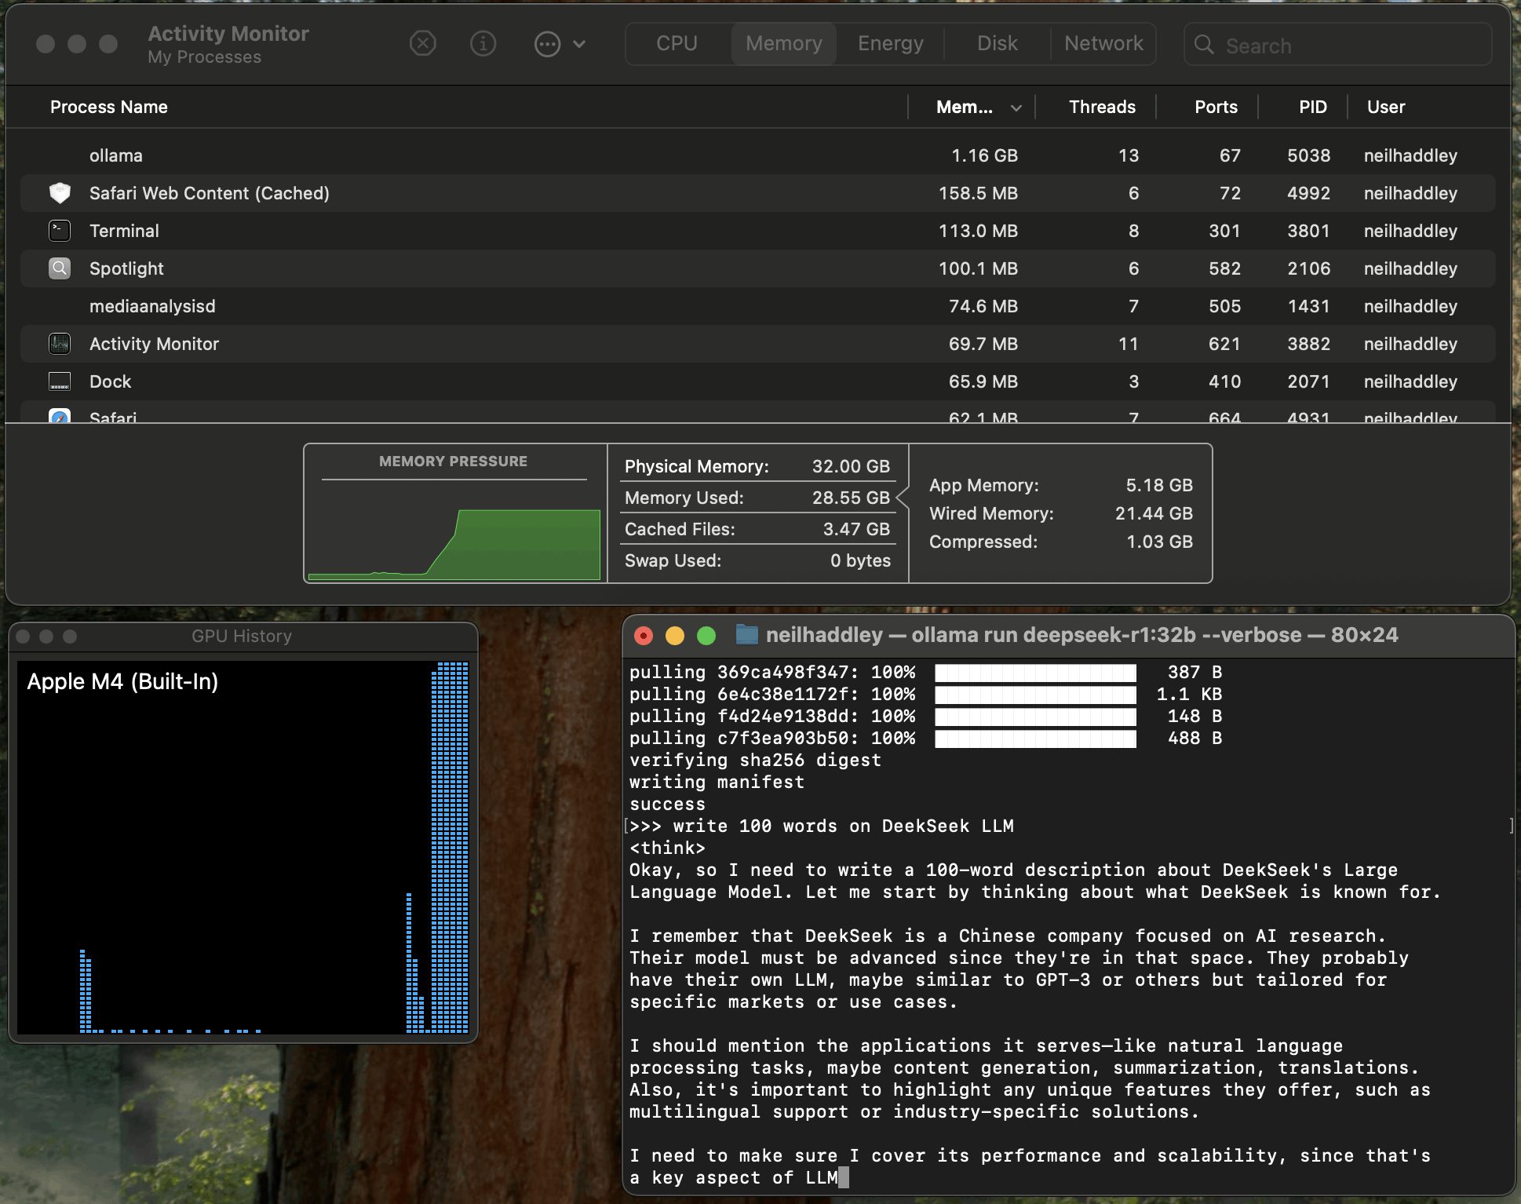Click the ellipsis action menu icon

(x=547, y=44)
